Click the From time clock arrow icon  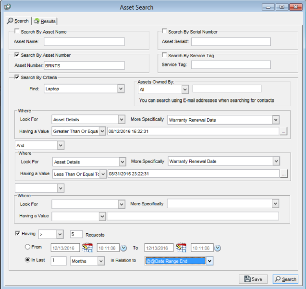pos(123,248)
